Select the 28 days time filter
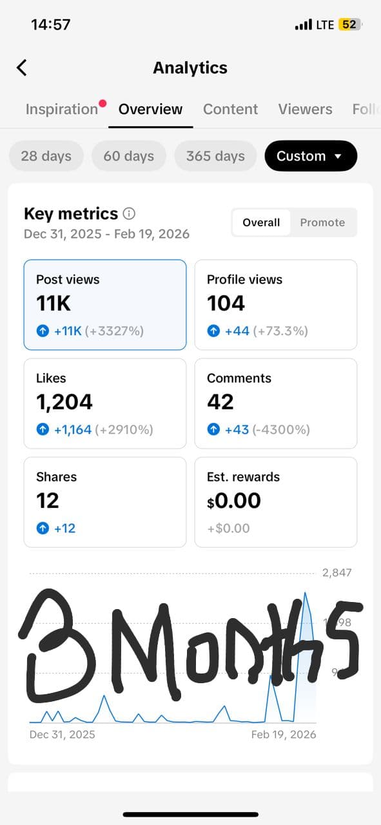The image size is (381, 825). [x=46, y=155]
